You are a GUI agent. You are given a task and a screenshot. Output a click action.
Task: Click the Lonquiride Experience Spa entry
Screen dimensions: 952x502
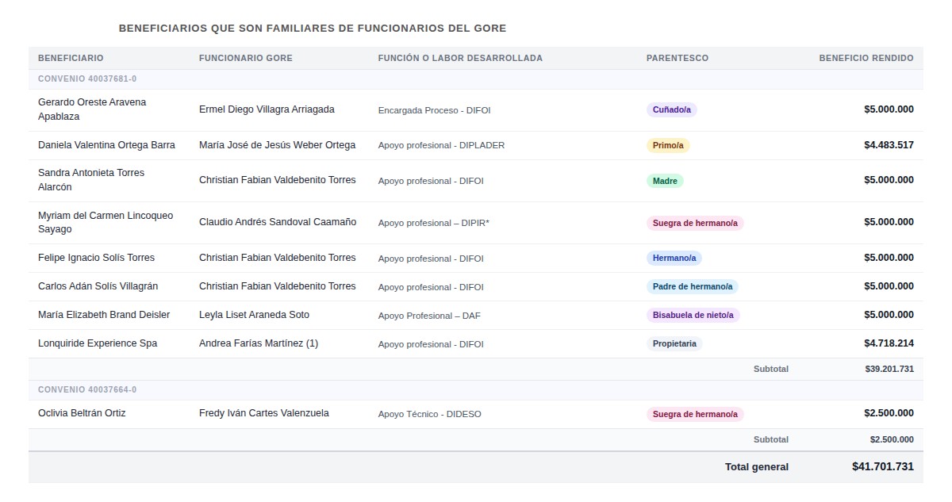[x=98, y=343]
